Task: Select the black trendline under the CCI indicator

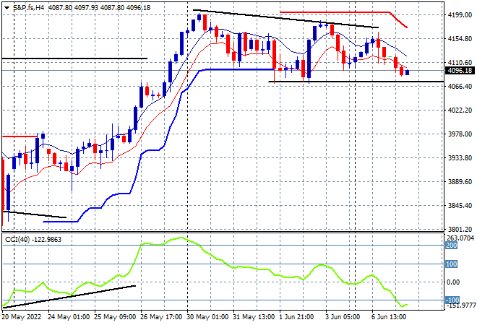Action: pos(69,297)
